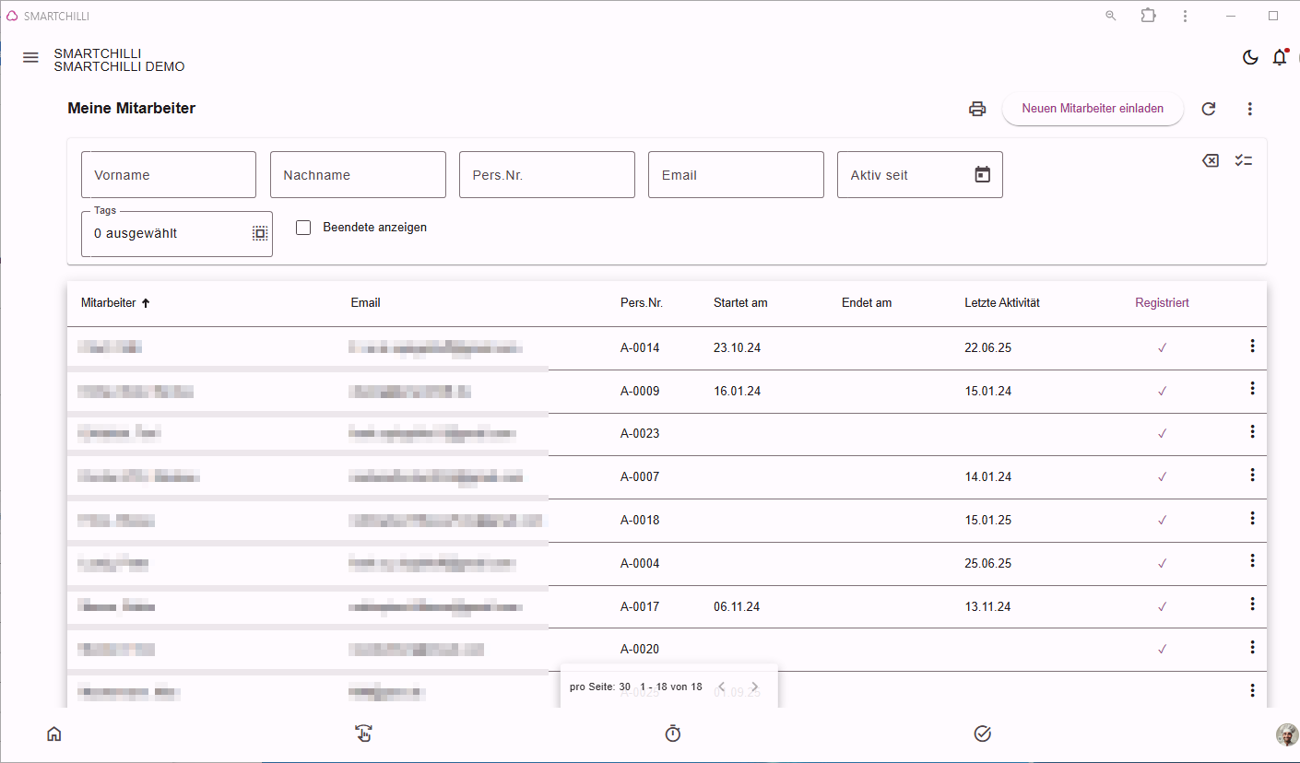Sort by Registriert column
1300x763 pixels.
coord(1162,303)
